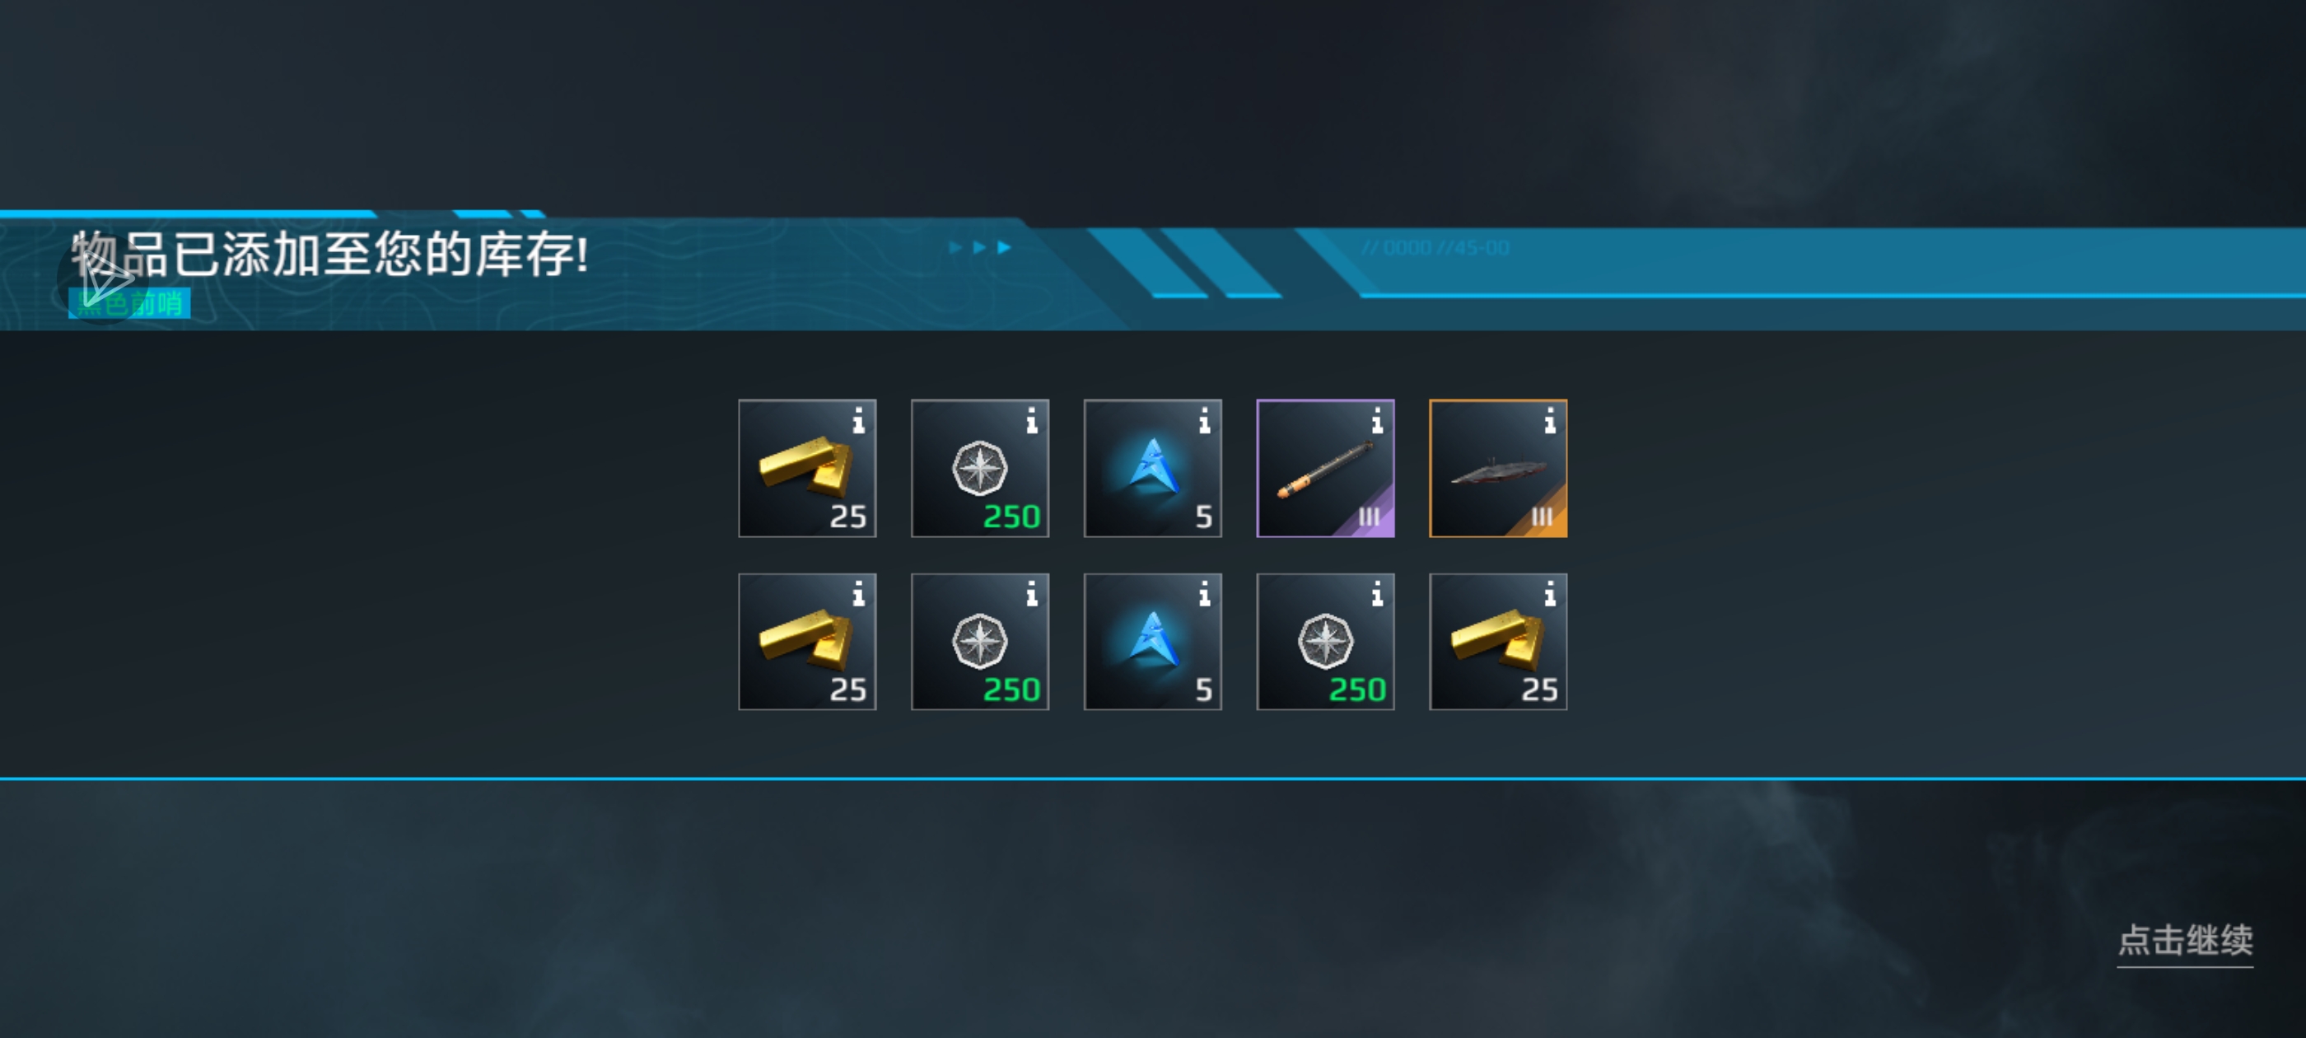Image resolution: width=2306 pixels, height=1038 pixels.
Task: Open info on top-row compass token tile
Action: click(1030, 420)
